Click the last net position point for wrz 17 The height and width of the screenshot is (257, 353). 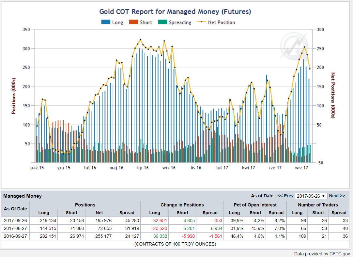coord(310,69)
